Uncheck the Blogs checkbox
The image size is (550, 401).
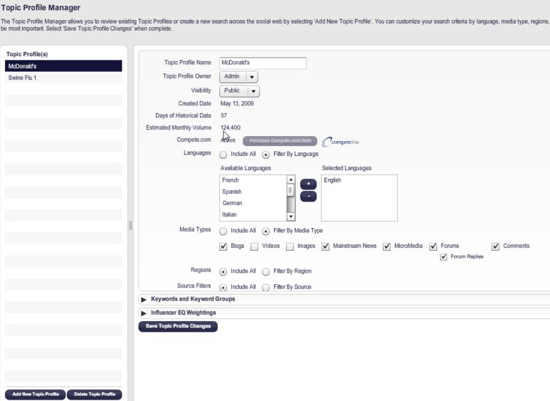coord(223,246)
